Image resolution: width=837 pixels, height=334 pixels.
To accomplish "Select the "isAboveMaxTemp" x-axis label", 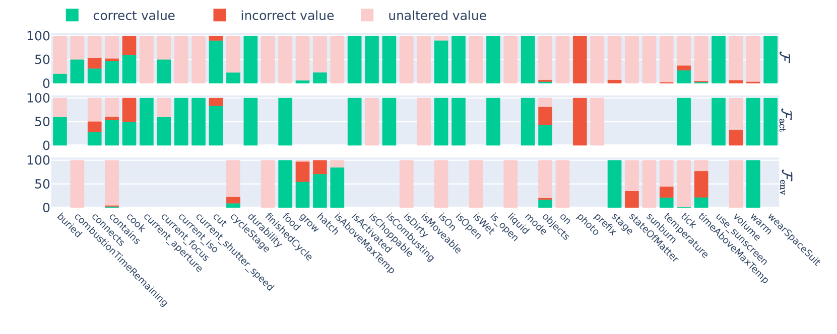I will coord(364,243).
